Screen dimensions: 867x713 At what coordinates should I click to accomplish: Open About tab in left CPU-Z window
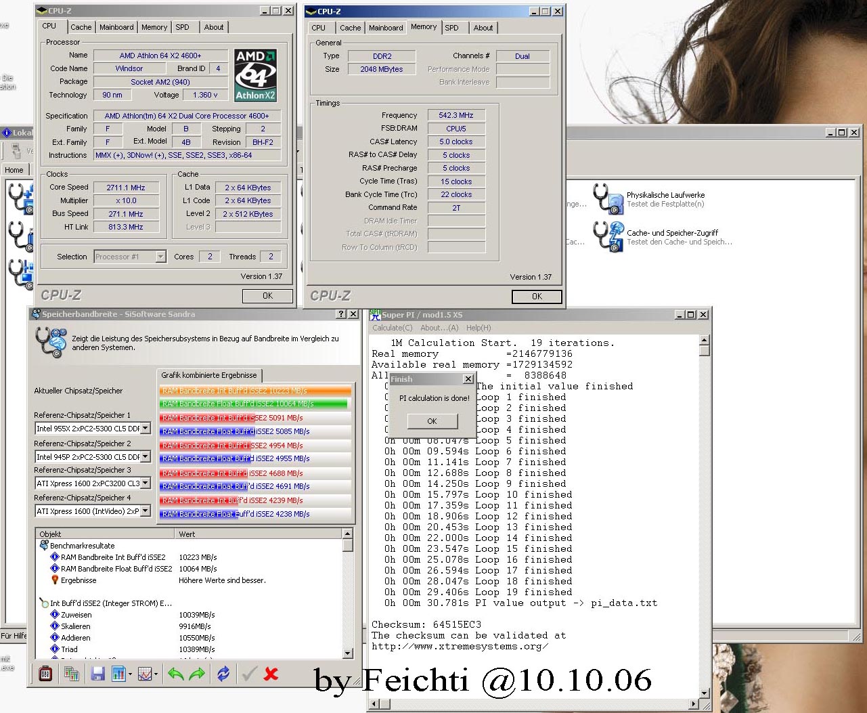tap(214, 27)
